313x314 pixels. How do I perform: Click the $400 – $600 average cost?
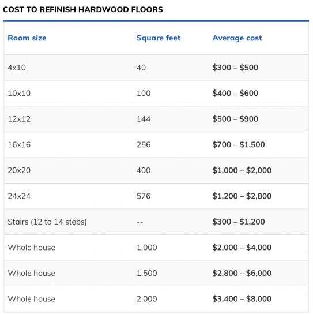[x=235, y=93]
